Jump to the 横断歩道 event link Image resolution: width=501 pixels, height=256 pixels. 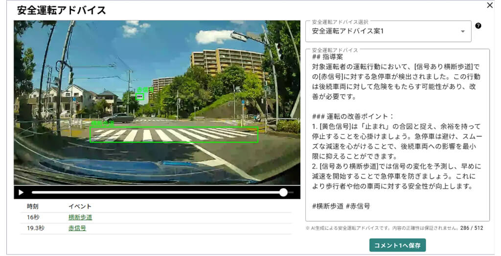tap(80, 217)
